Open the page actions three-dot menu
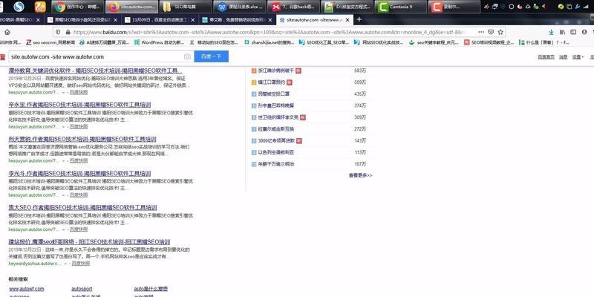The width and height of the screenshot is (594, 297). click(x=481, y=32)
